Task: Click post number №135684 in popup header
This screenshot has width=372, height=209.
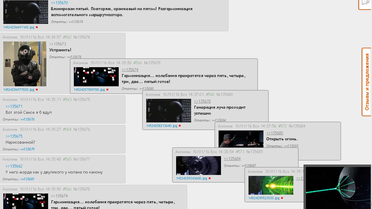Action: (297, 126)
